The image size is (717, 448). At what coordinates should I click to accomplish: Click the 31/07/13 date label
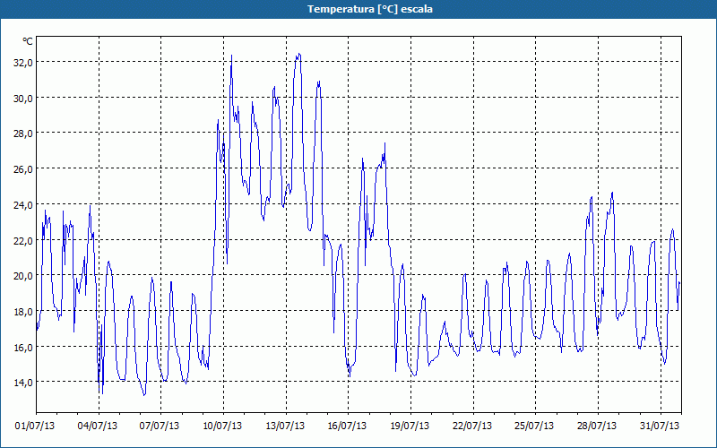coord(660,426)
